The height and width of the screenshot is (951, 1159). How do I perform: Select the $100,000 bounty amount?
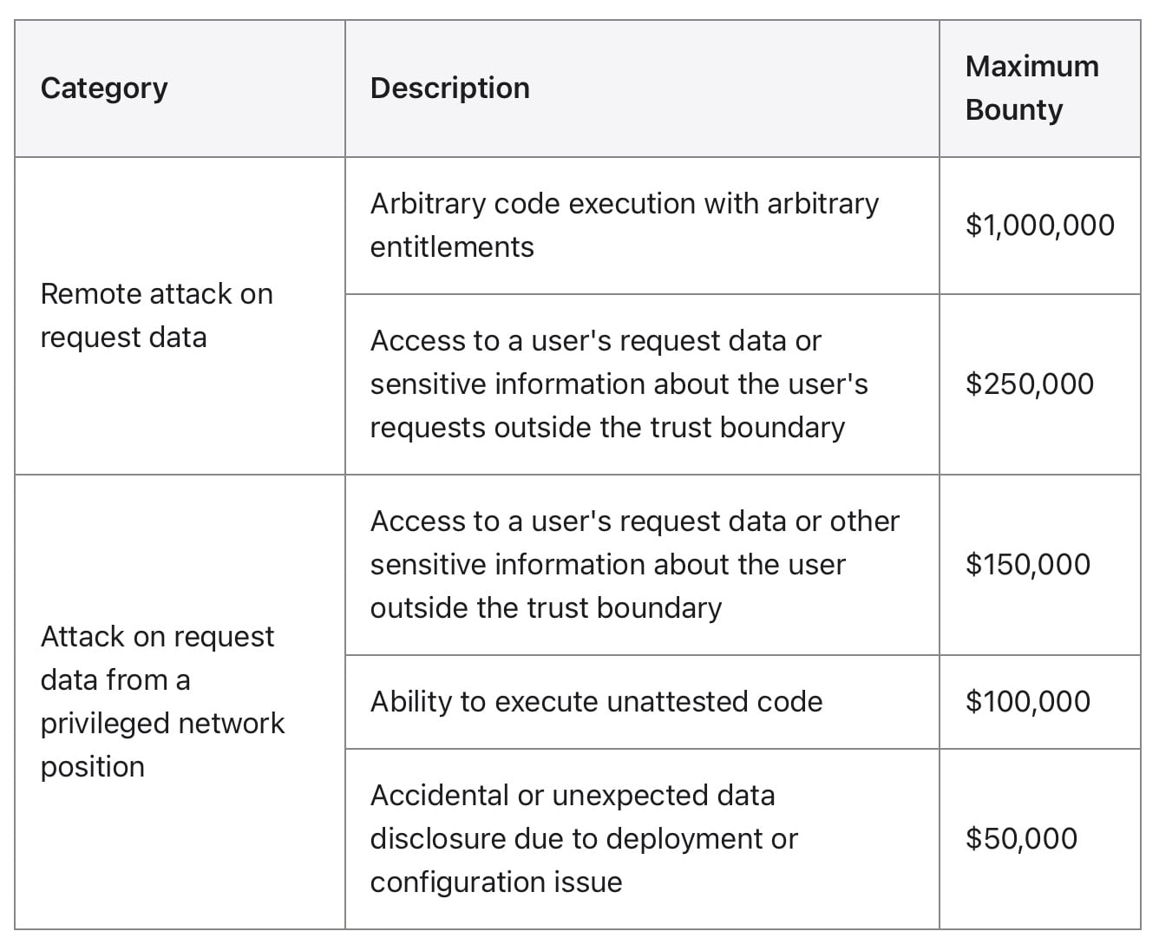(1027, 702)
